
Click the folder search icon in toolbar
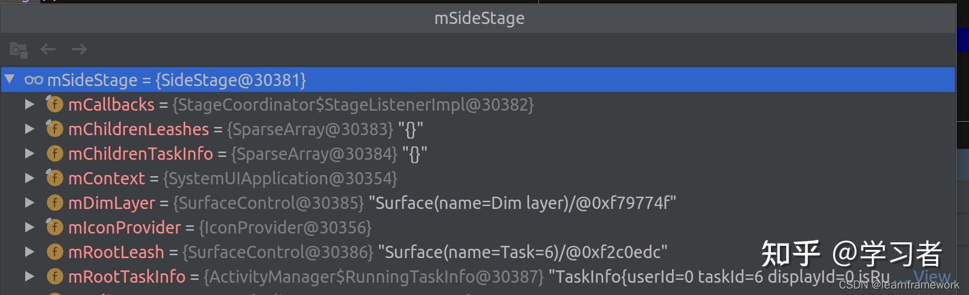tap(19, 50)
